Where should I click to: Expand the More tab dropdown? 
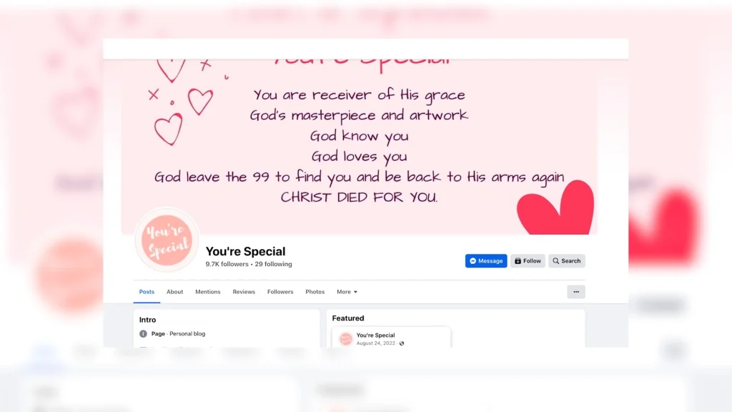[347, 292]
